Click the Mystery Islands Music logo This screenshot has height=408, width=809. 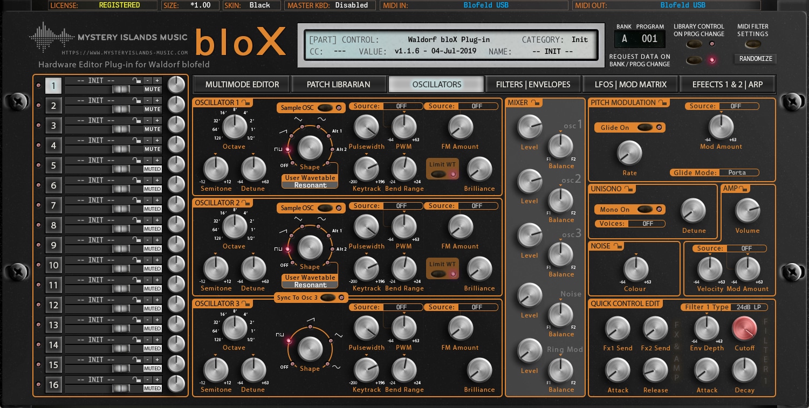[108, 38]
